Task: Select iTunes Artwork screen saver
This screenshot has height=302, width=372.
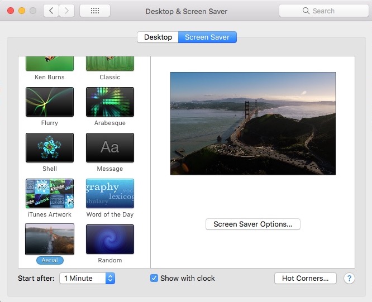Action: [x=50, y=193]
